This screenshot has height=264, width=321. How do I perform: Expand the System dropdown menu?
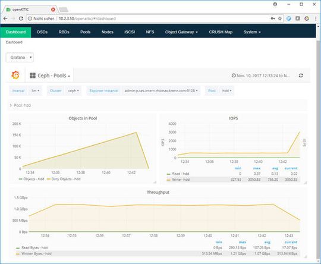pyautogui.click(x=252, y=32)
